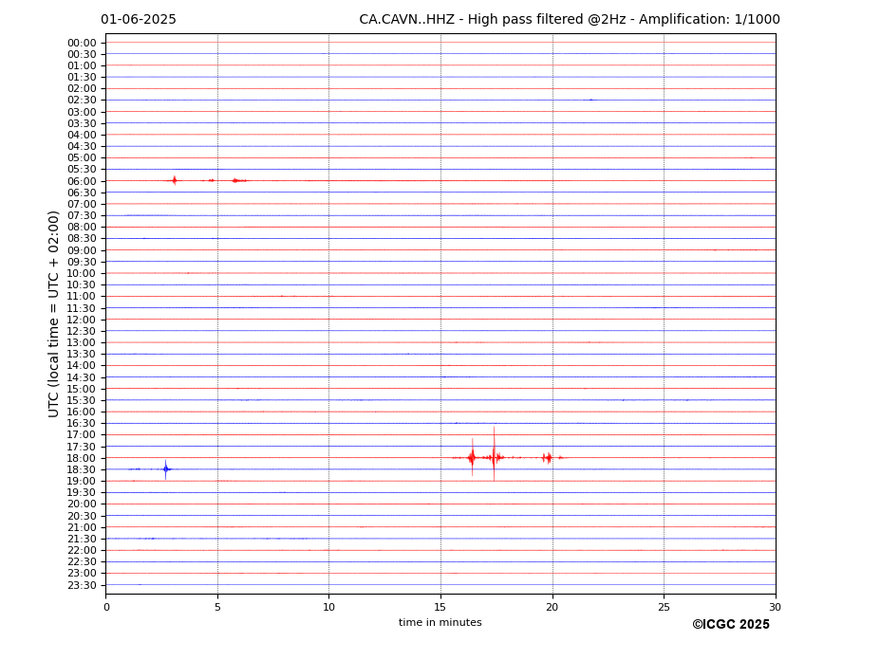Click the 'time in minutes' axis label

(440, 622)
